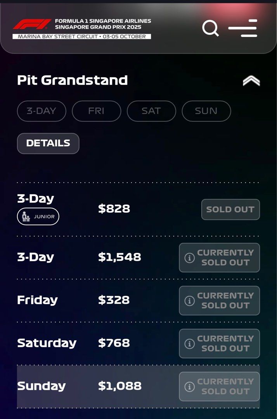Click the info icon on the Friday ticket row
Image resolution: width=277 pixels, height=419 pixels.
(x=190, y=301)
